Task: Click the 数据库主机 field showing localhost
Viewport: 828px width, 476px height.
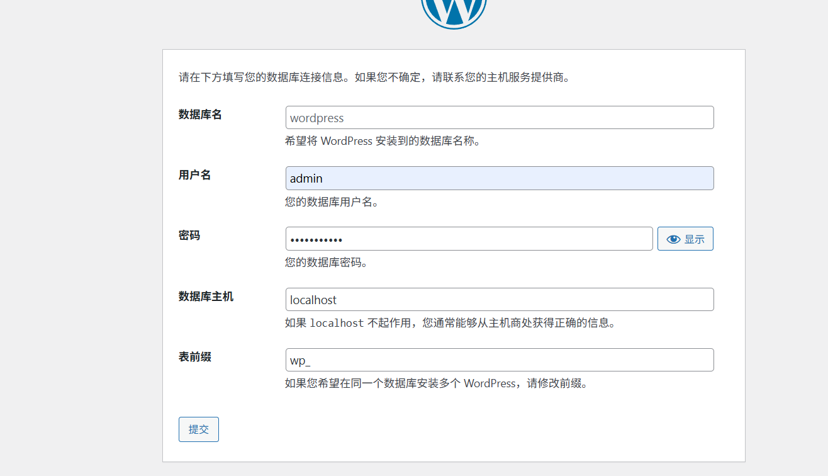Action: pos(500,299)
